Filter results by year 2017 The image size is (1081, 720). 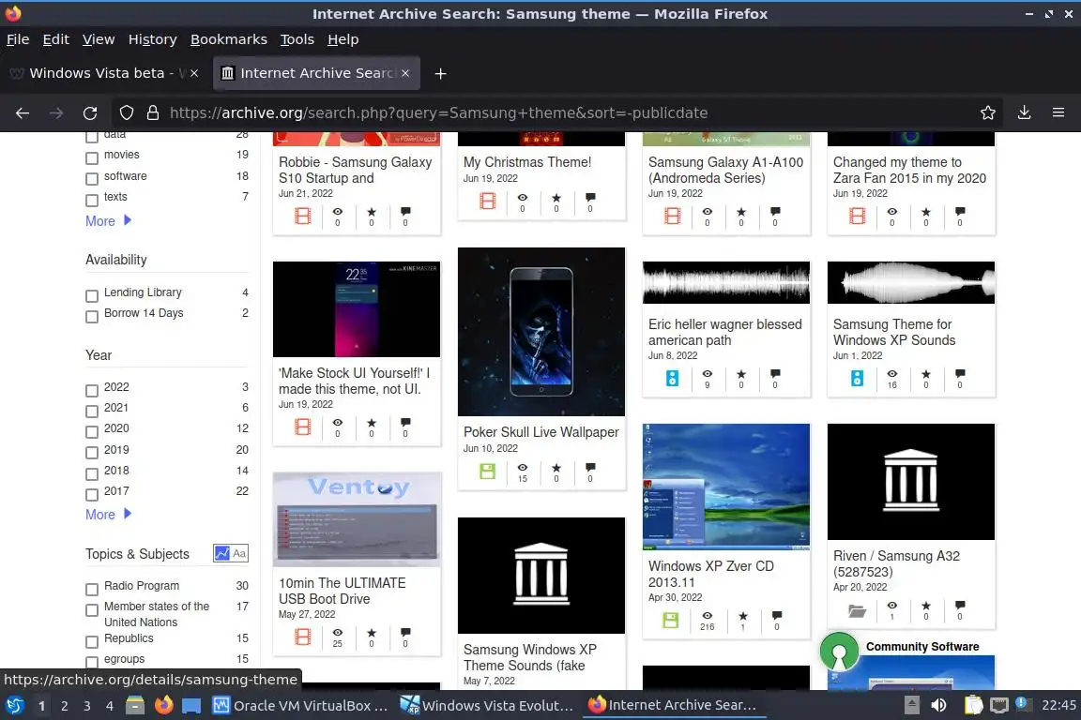[x=92, y=495]
